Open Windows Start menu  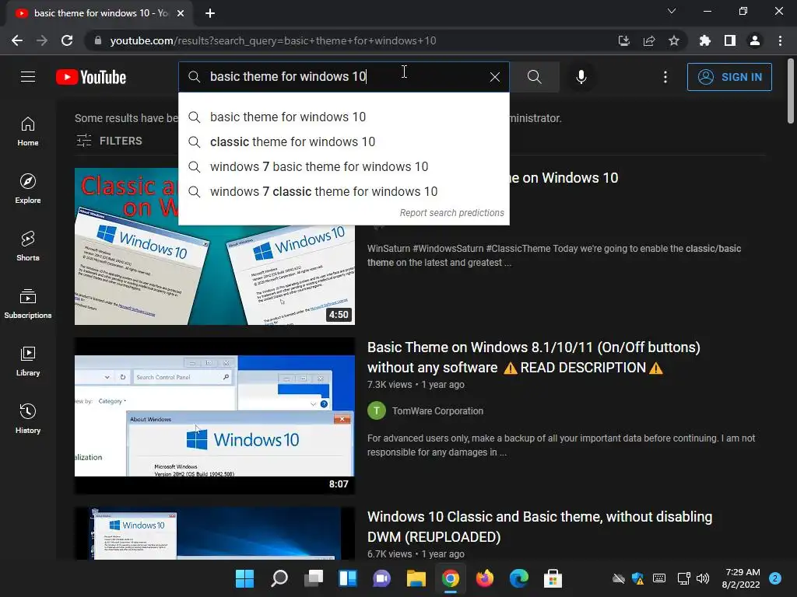coord(244,578)
